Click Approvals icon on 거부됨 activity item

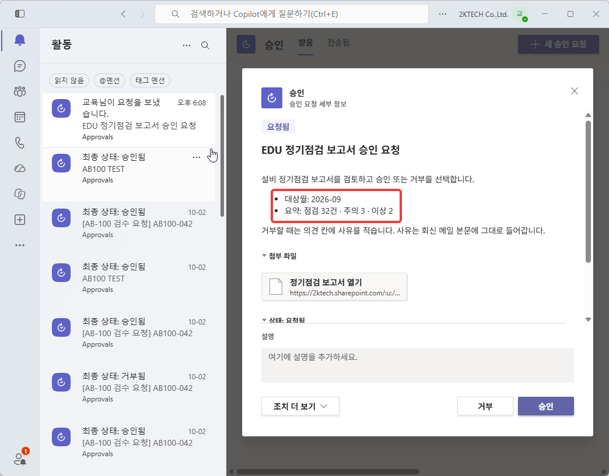tap(61, 382)
